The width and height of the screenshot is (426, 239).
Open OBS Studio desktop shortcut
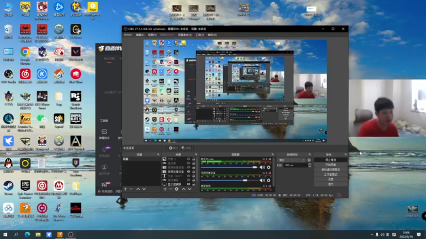9,74
